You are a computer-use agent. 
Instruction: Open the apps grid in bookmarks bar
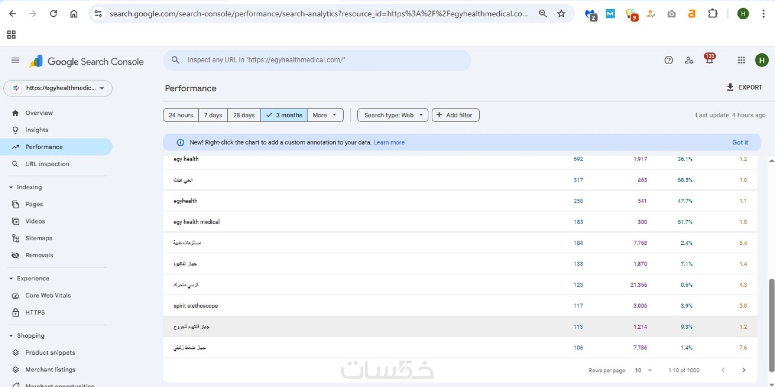pos(11,35)
